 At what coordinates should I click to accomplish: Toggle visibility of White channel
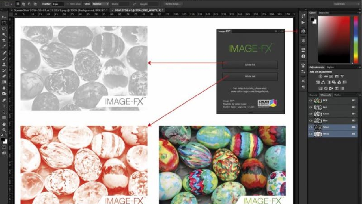point(311,134)
